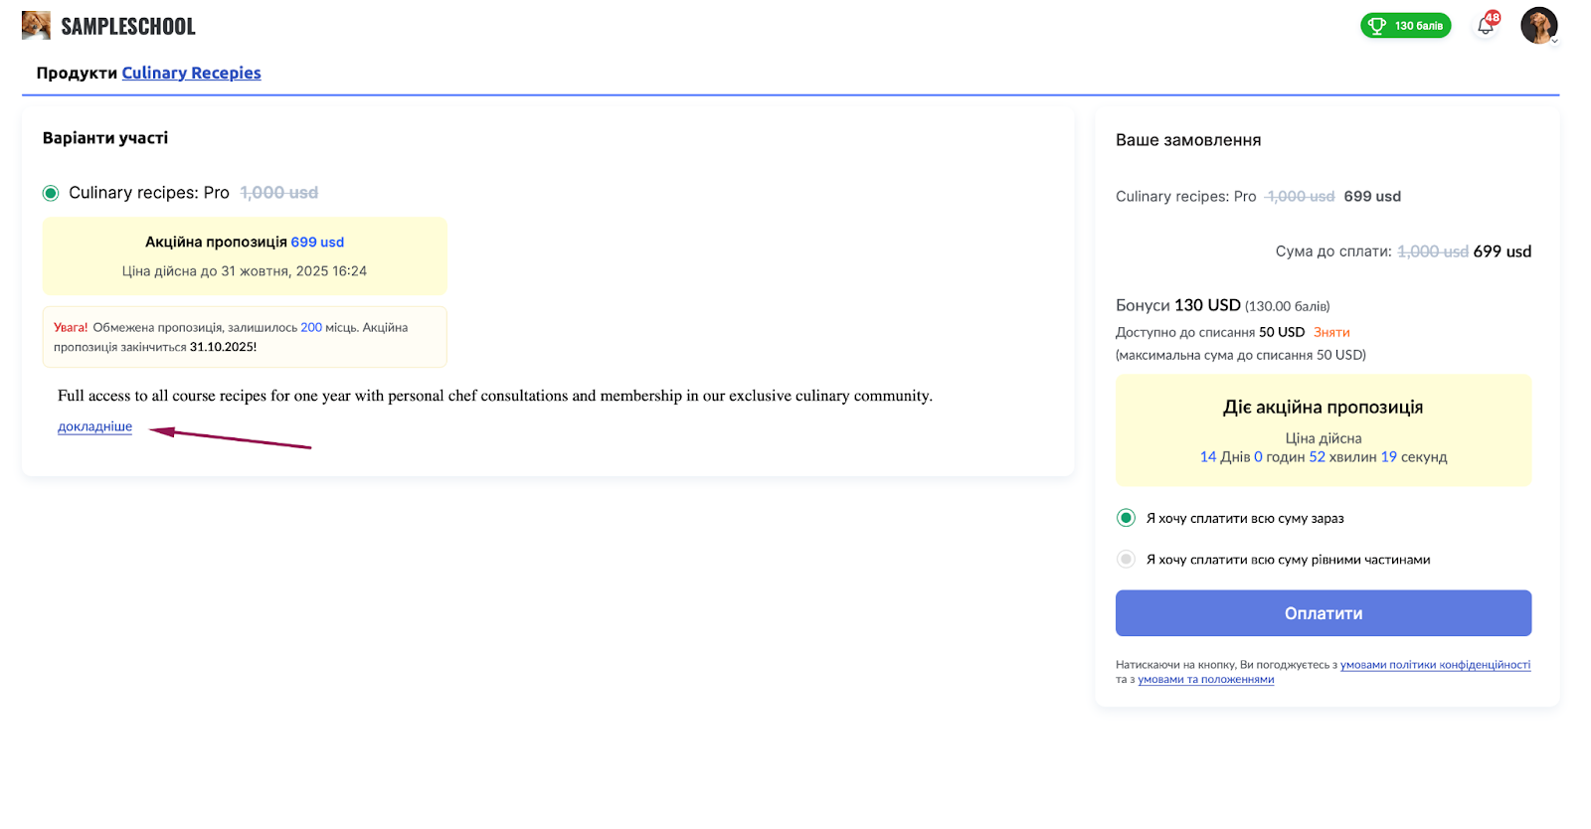Viewport: 1591px width, 829px height.
Task: Open the notifications bell
Action: click(x=1485, y=27)
